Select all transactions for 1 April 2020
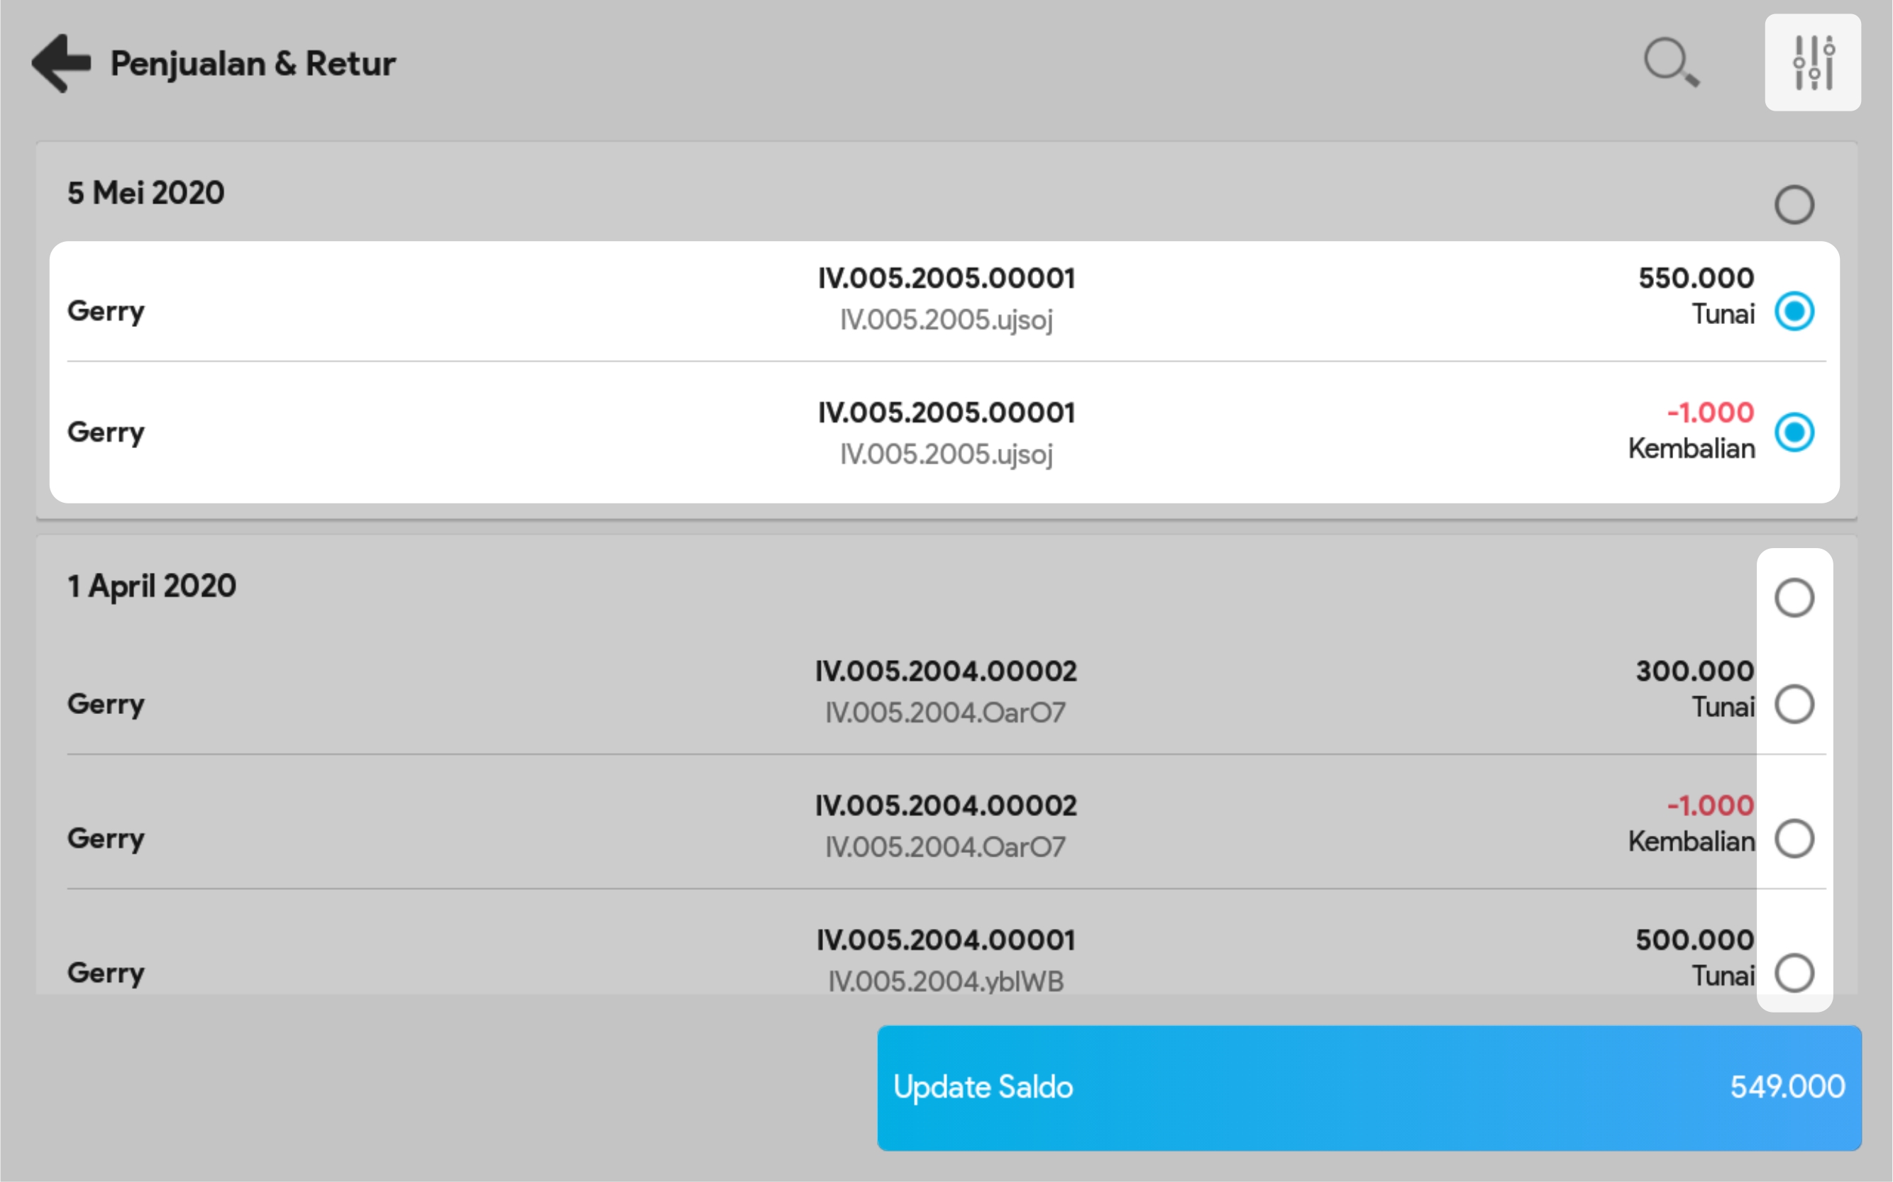The image size is (1893, 1182). tap(1794, 598)
